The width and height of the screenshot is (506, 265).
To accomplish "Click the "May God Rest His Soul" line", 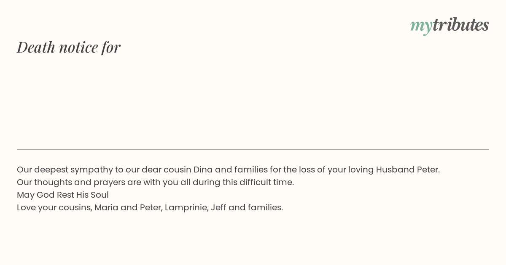I will coord(63,195).
